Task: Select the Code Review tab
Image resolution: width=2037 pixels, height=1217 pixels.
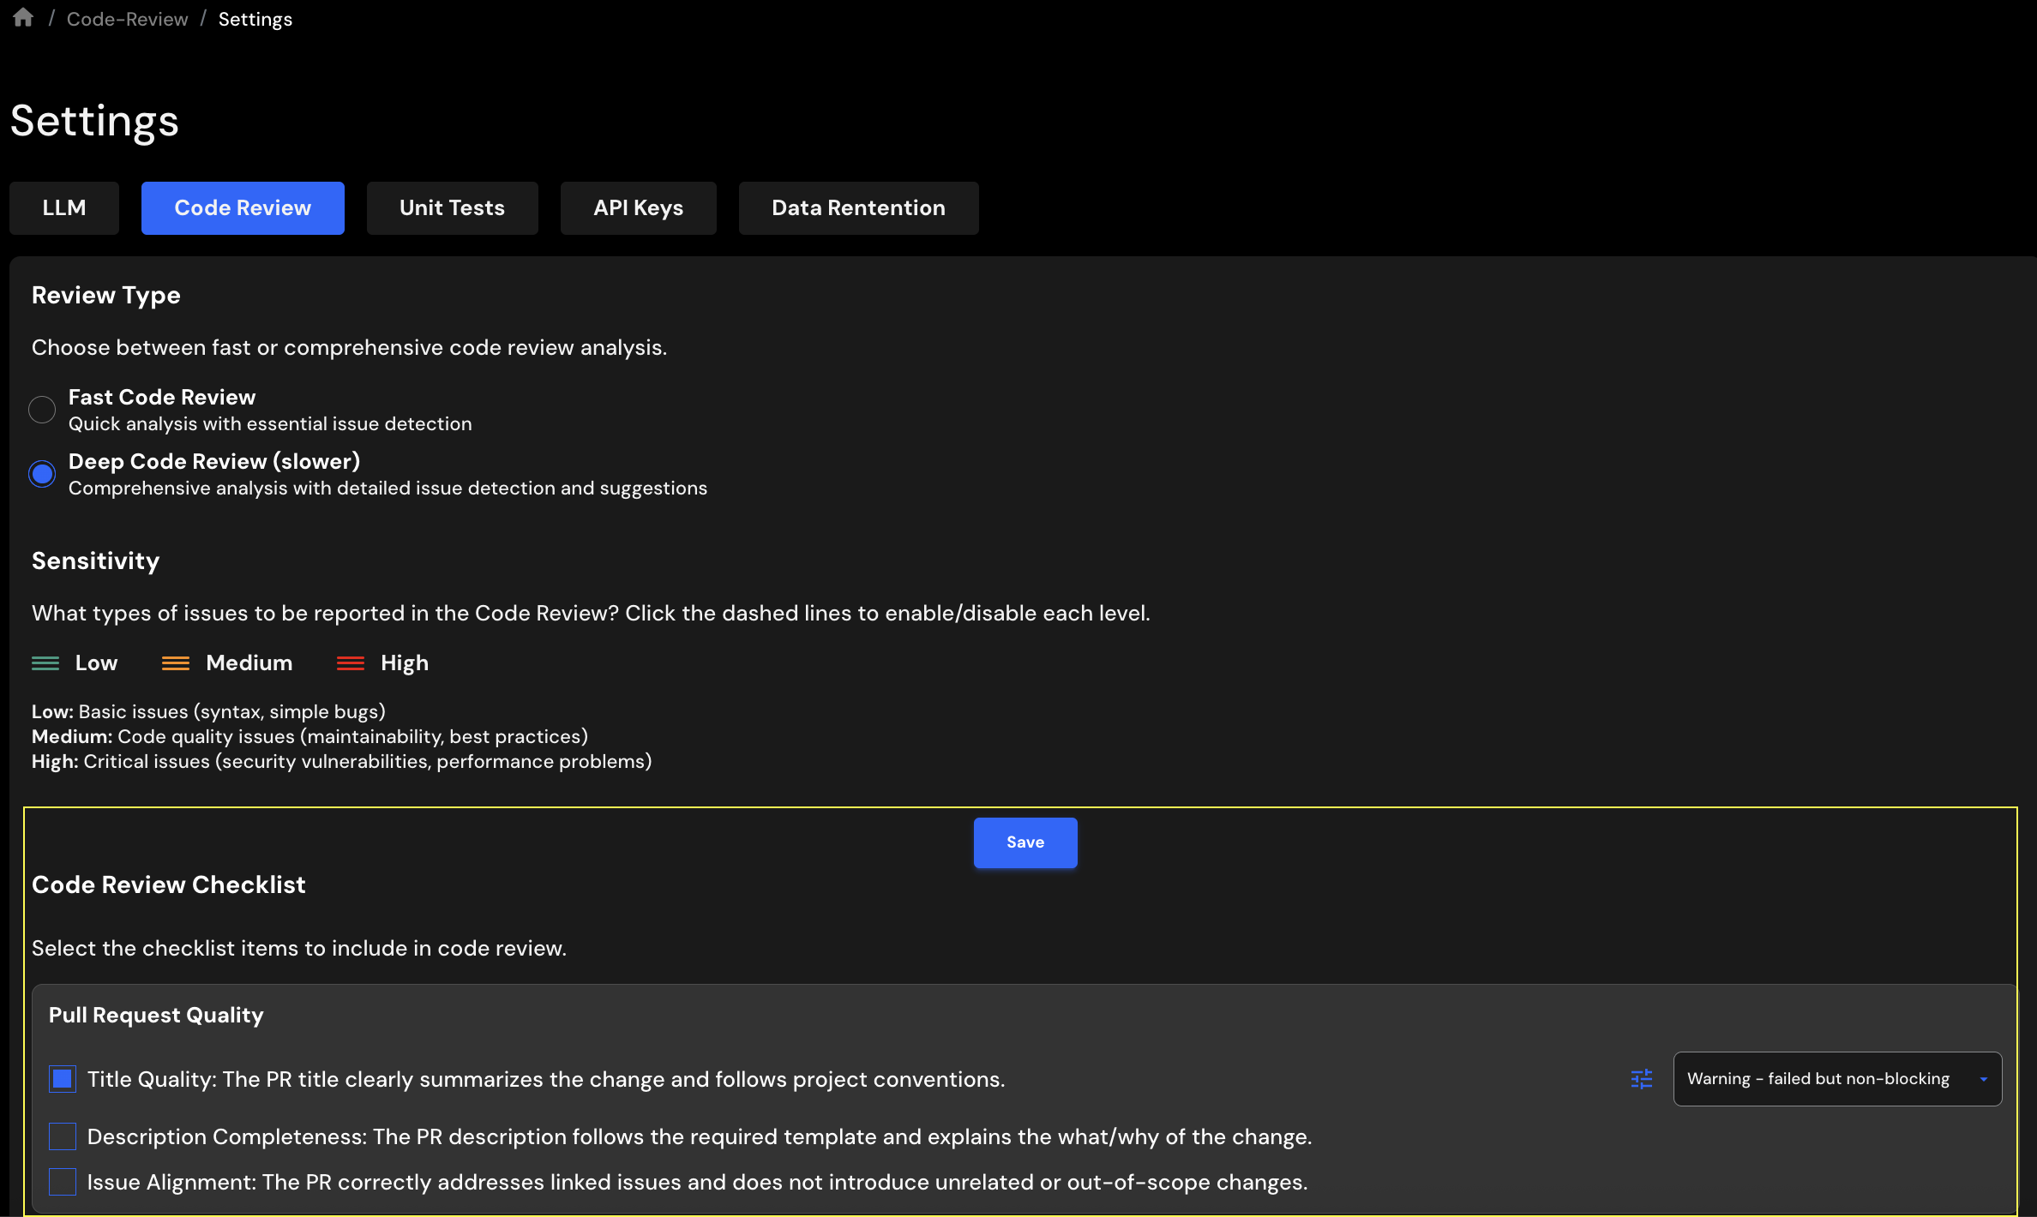Action: tap(243, 208)
